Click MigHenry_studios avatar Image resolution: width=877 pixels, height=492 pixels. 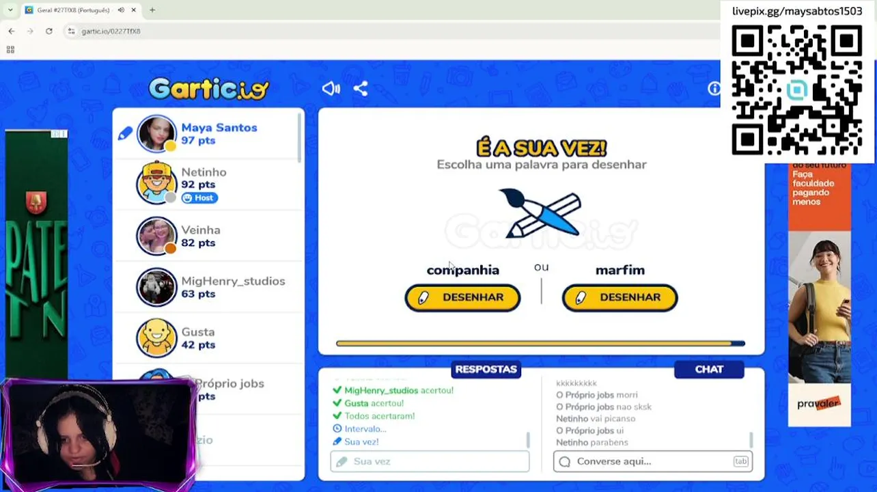click(x=156, y=287)
